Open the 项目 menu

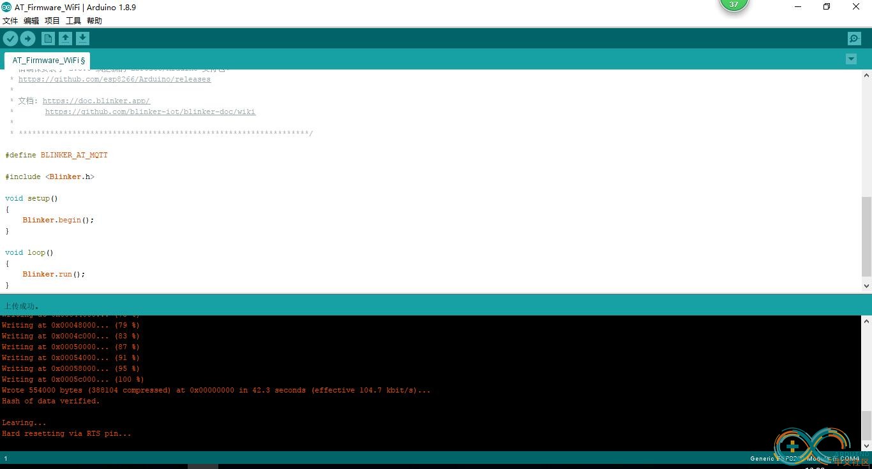pos(52,20)
